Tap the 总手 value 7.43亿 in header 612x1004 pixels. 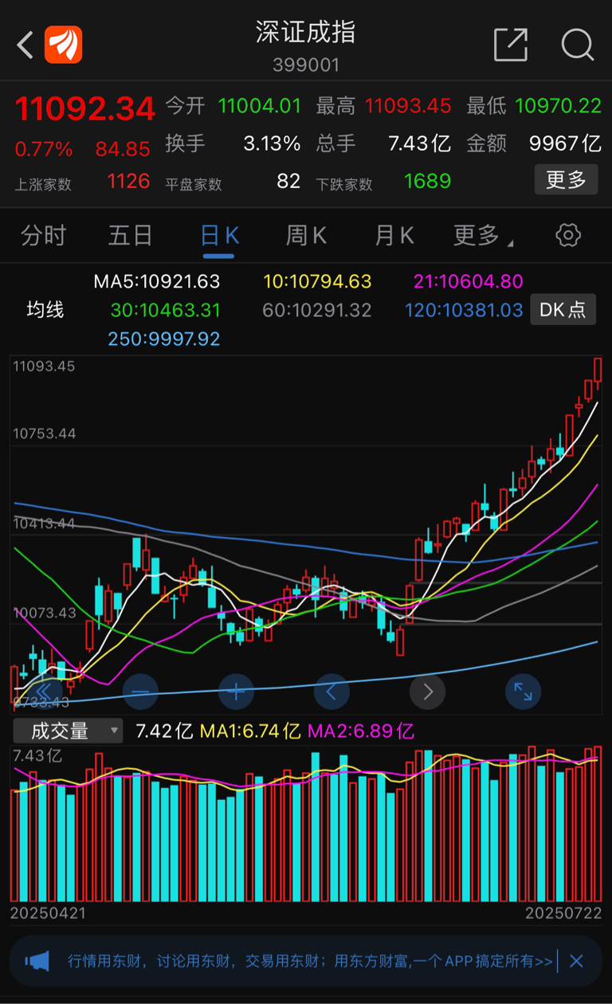(x=419, y=143)
